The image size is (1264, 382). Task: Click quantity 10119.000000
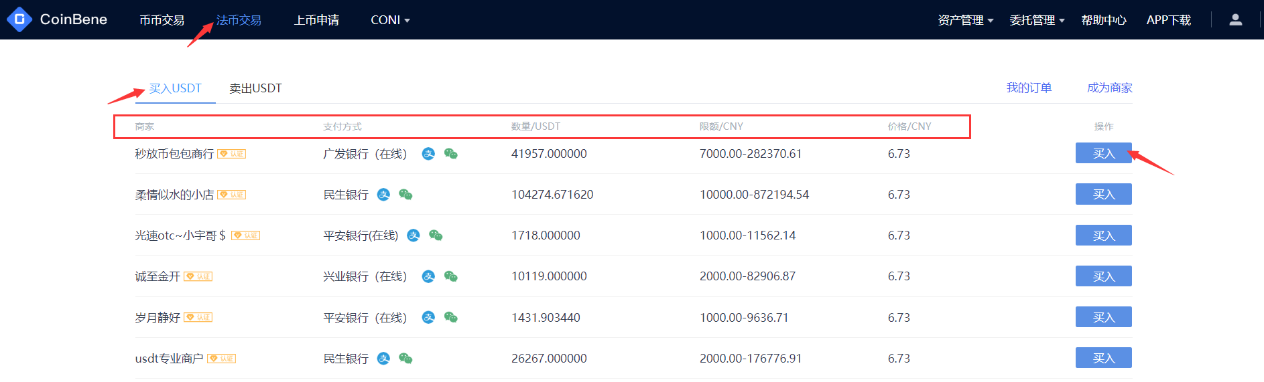pyautogui.click(x=549, y=276)
